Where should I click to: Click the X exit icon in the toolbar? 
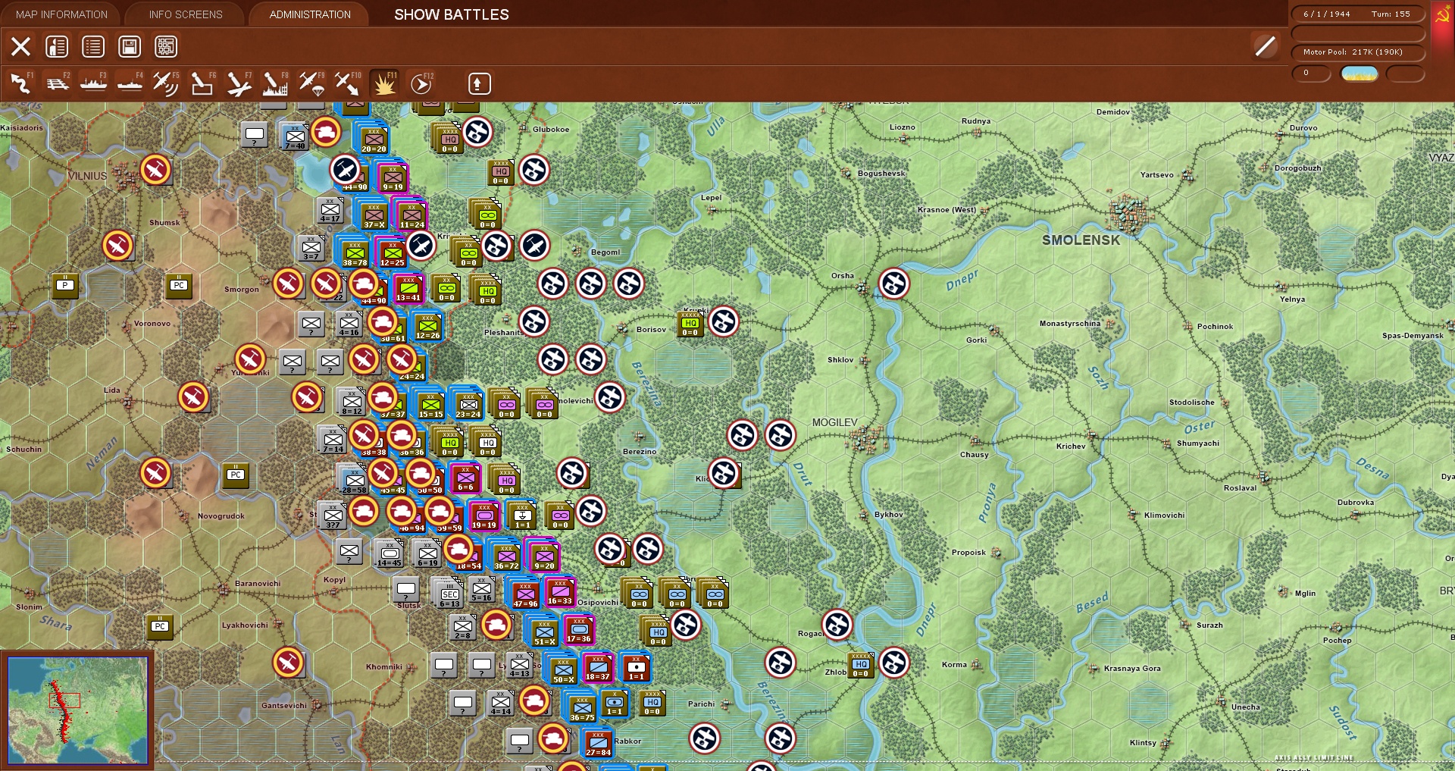pyautogui.click(x=20, y=47)
